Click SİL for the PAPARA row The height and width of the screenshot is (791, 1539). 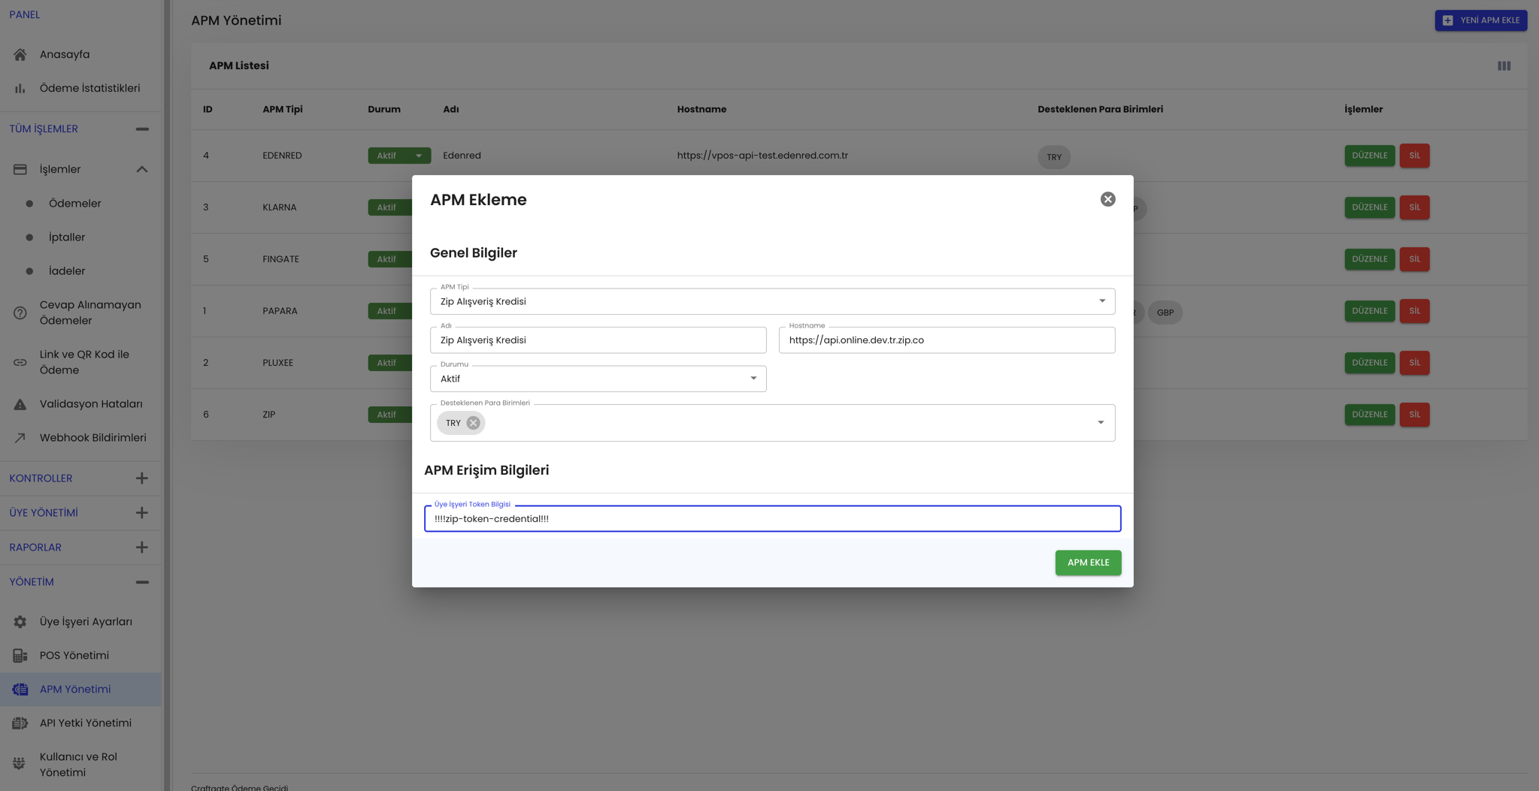click(1414, 311)
